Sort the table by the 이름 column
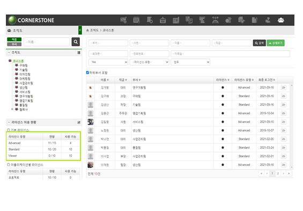 coord(105,80)
